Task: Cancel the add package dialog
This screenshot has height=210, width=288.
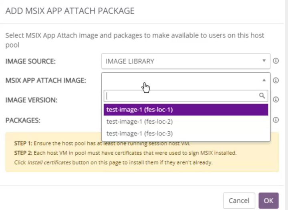Action: pos(239,200)
